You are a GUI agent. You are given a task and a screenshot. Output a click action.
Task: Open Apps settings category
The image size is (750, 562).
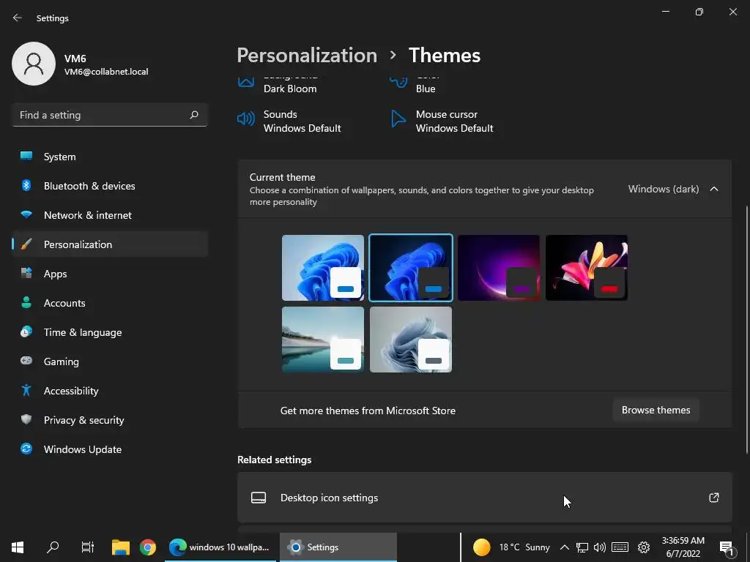coord(110,274)
